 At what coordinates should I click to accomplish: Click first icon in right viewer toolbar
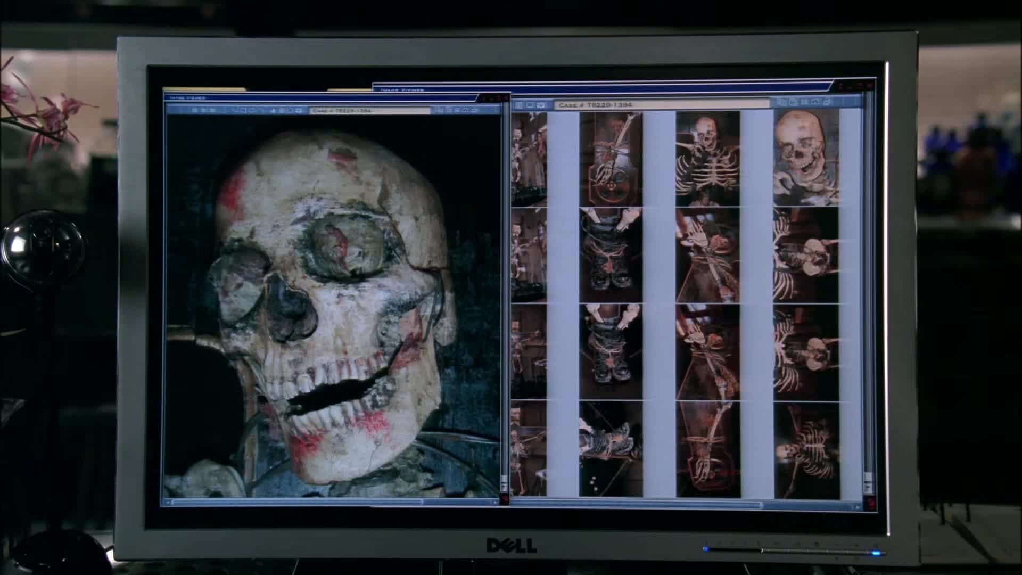pyautogui.click(x=518, y=105)
